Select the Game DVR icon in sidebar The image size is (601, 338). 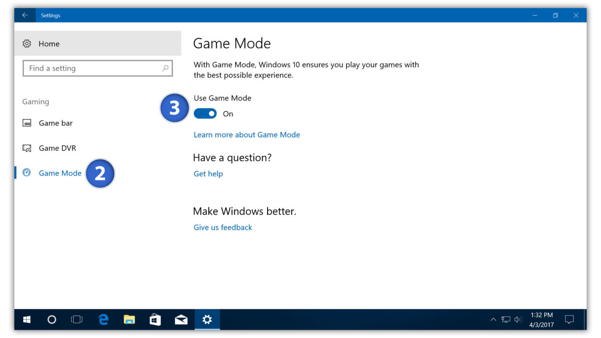coord(27,148)
